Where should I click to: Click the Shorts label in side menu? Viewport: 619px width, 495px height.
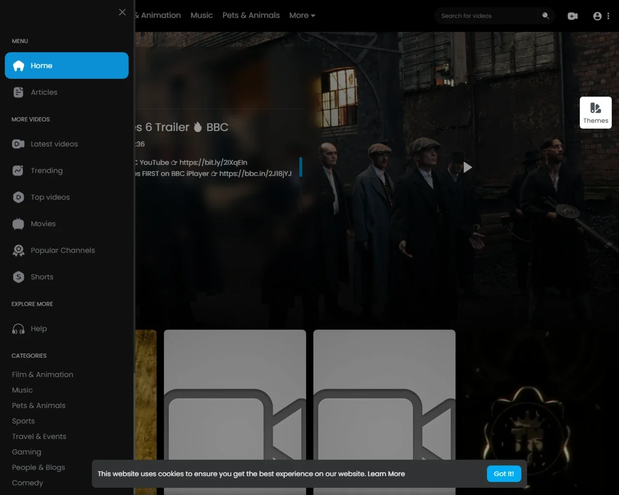tap(42, 277)
